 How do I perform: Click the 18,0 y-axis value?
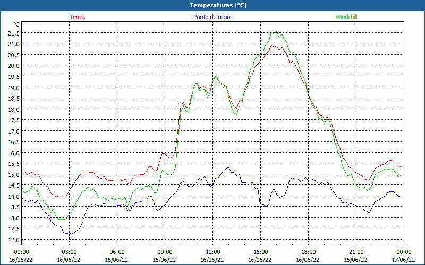tap(14, 109)
